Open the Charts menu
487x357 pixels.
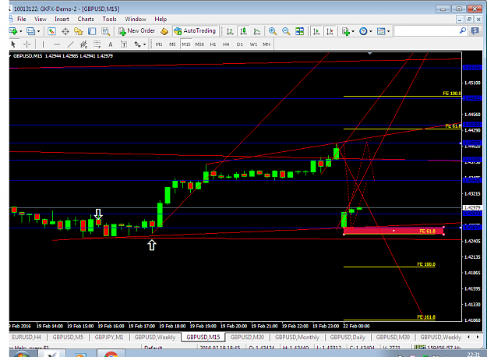(x=86, y=19)
